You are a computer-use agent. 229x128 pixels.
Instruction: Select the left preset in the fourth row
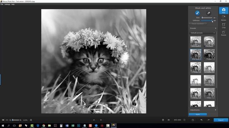pos(196,80)
